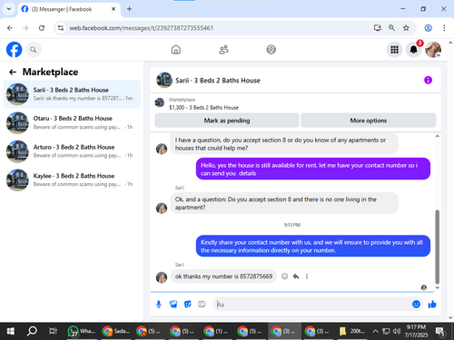
Task: Open the grid Menu icon
Action: click(x=394, y=50)
